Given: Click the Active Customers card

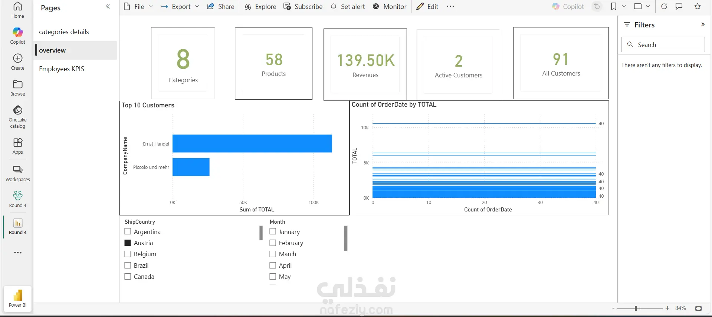Looking at the screenshot, I should pyautogui.click(x=458, y=64).
